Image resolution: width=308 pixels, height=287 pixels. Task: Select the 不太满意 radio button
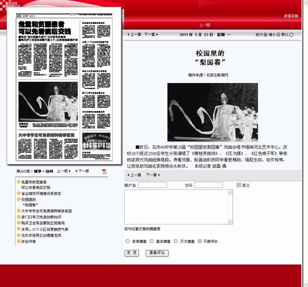pos(176,241)
